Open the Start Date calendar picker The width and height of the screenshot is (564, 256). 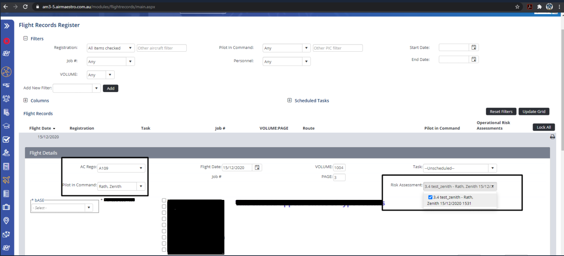(x=474, y=48)
